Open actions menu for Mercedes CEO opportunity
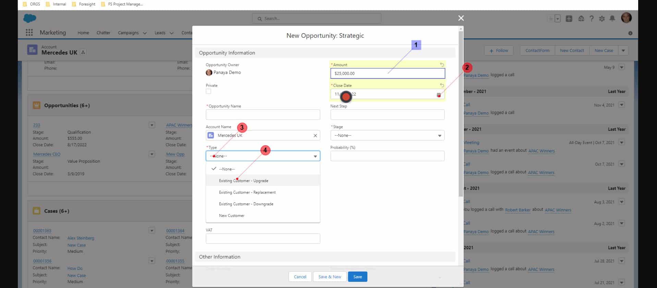657x288 pixels. pyautogui.click(x=152, y=154)
